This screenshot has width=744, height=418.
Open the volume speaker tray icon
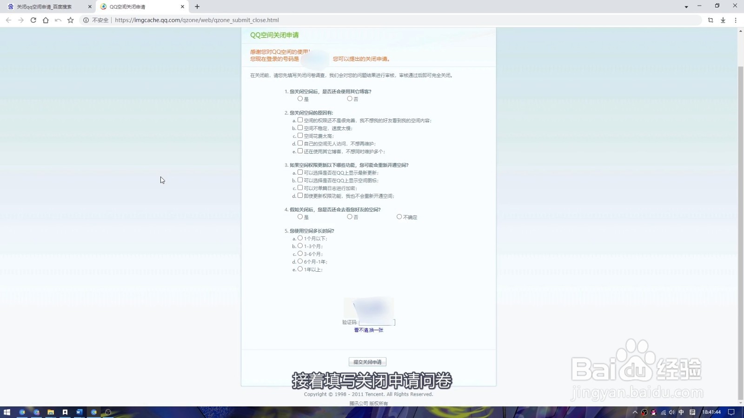click(x=672, y=412)
